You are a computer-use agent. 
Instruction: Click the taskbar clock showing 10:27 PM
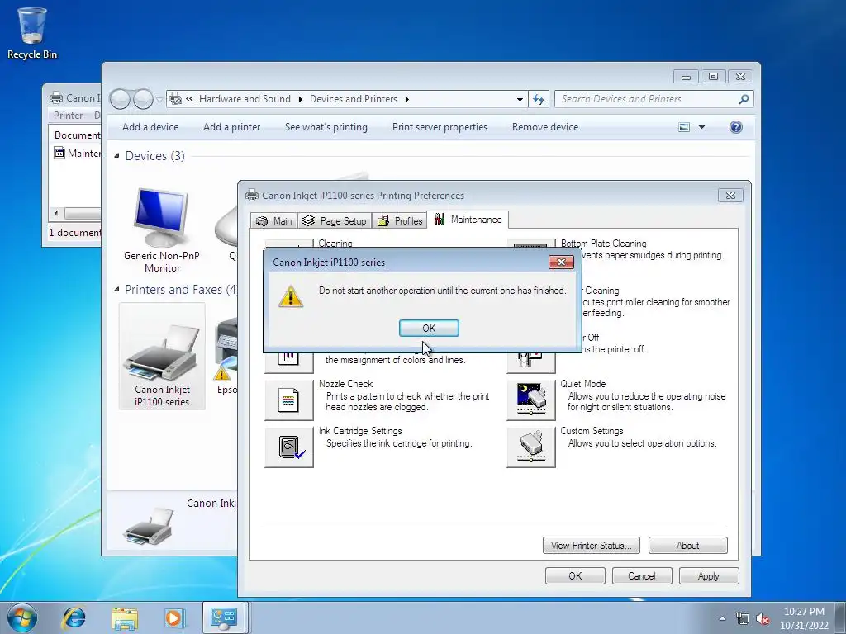coord(804,618)
